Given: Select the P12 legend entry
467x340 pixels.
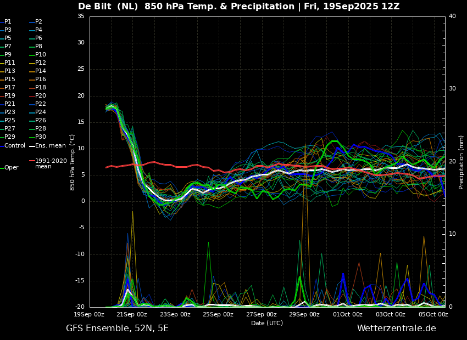Looking at the screenshot, I should [37, 63].
